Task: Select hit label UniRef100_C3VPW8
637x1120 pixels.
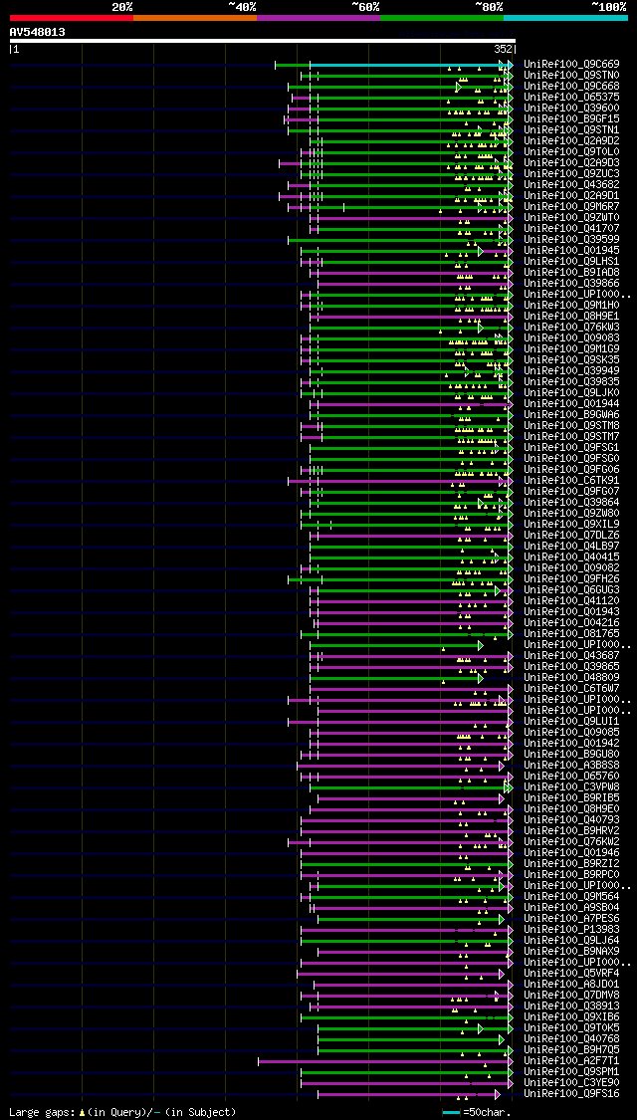Action: coord(571,787)
